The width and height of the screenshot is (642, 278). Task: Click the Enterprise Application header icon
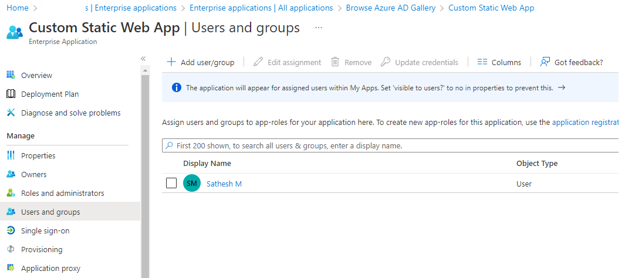click(15, 32)
